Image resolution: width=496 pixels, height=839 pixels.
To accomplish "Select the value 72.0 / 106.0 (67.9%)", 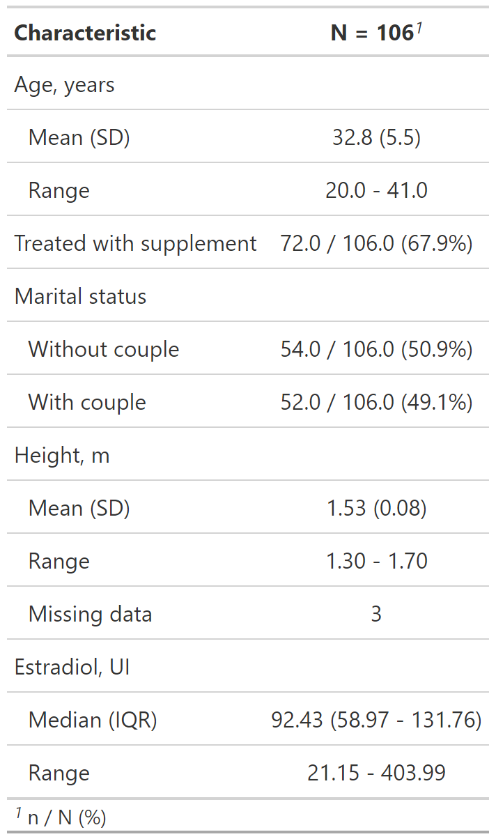I will (376, 244).
